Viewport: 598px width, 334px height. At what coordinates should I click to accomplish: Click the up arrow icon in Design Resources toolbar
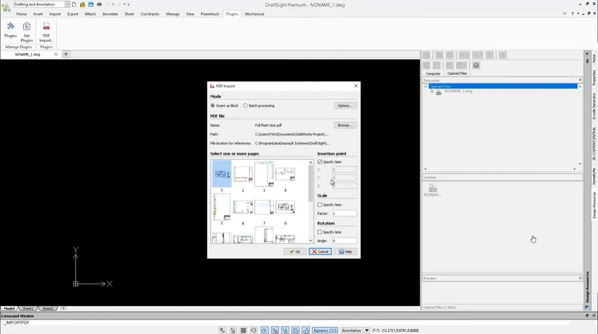489,55
